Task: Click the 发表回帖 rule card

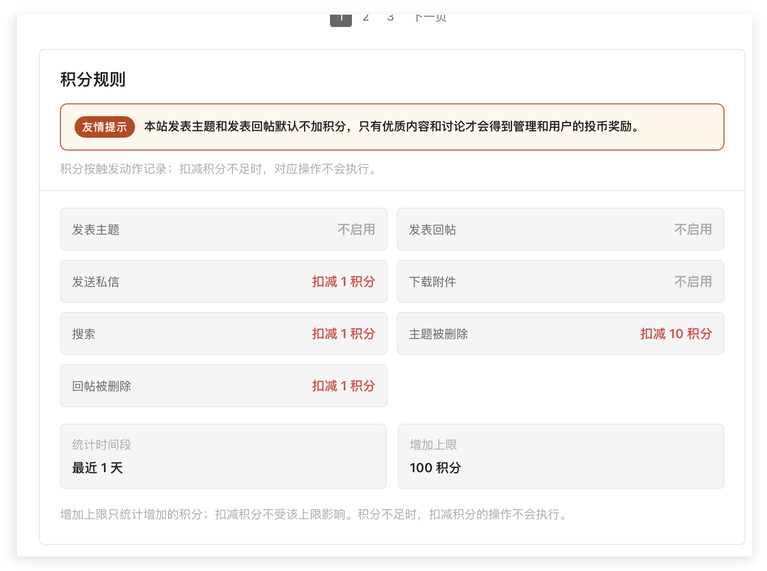Action: [561, 229]
